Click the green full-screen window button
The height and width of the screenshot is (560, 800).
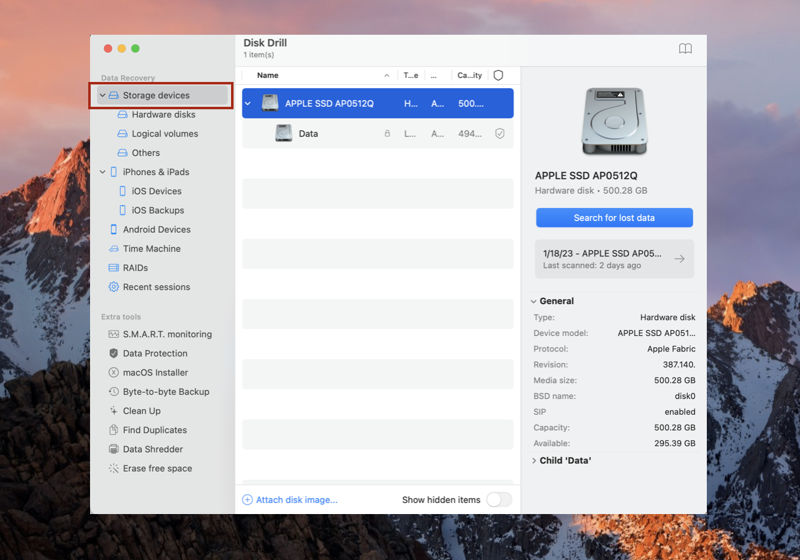click(x=135, y=48)
